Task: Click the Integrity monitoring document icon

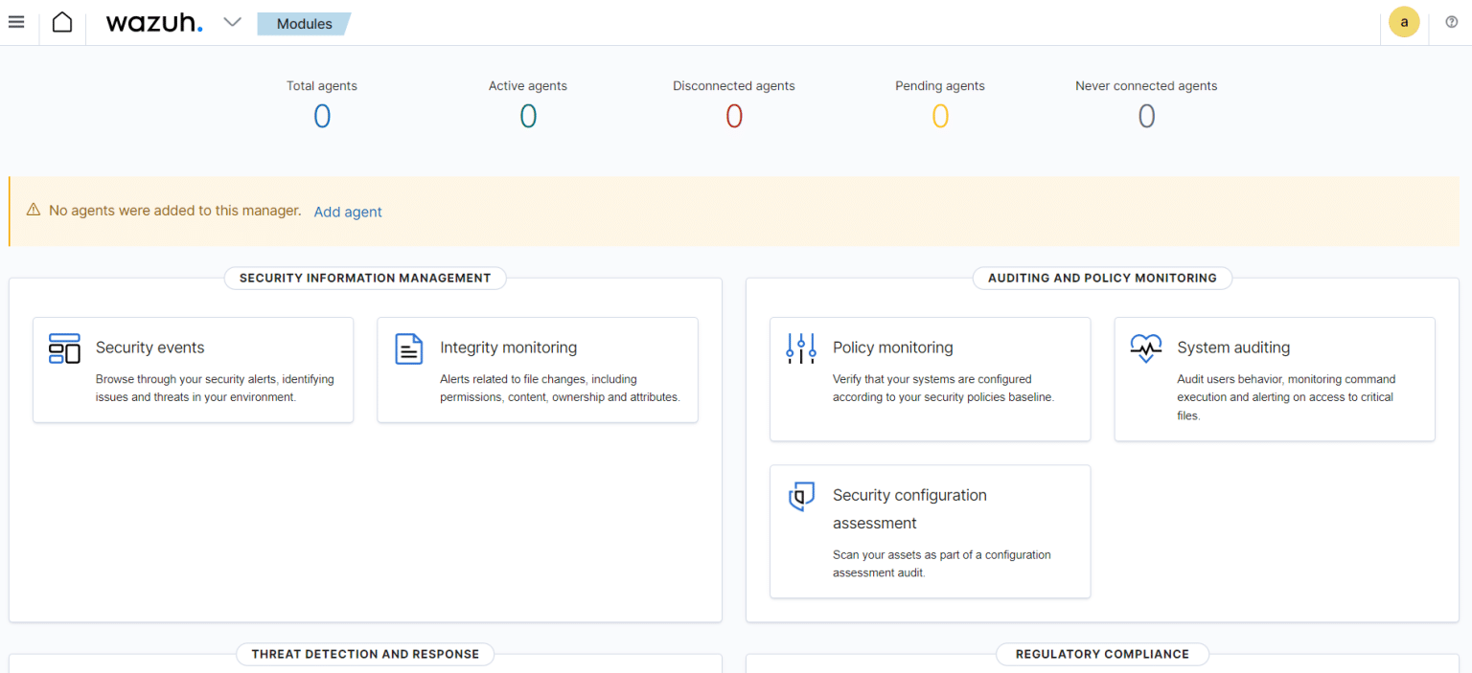Action: (x=409, y=349)
